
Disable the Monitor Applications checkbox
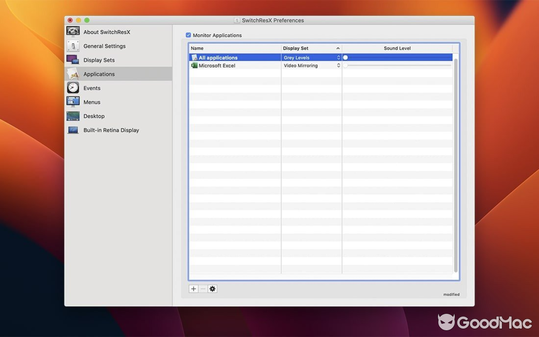pos(188,35)
